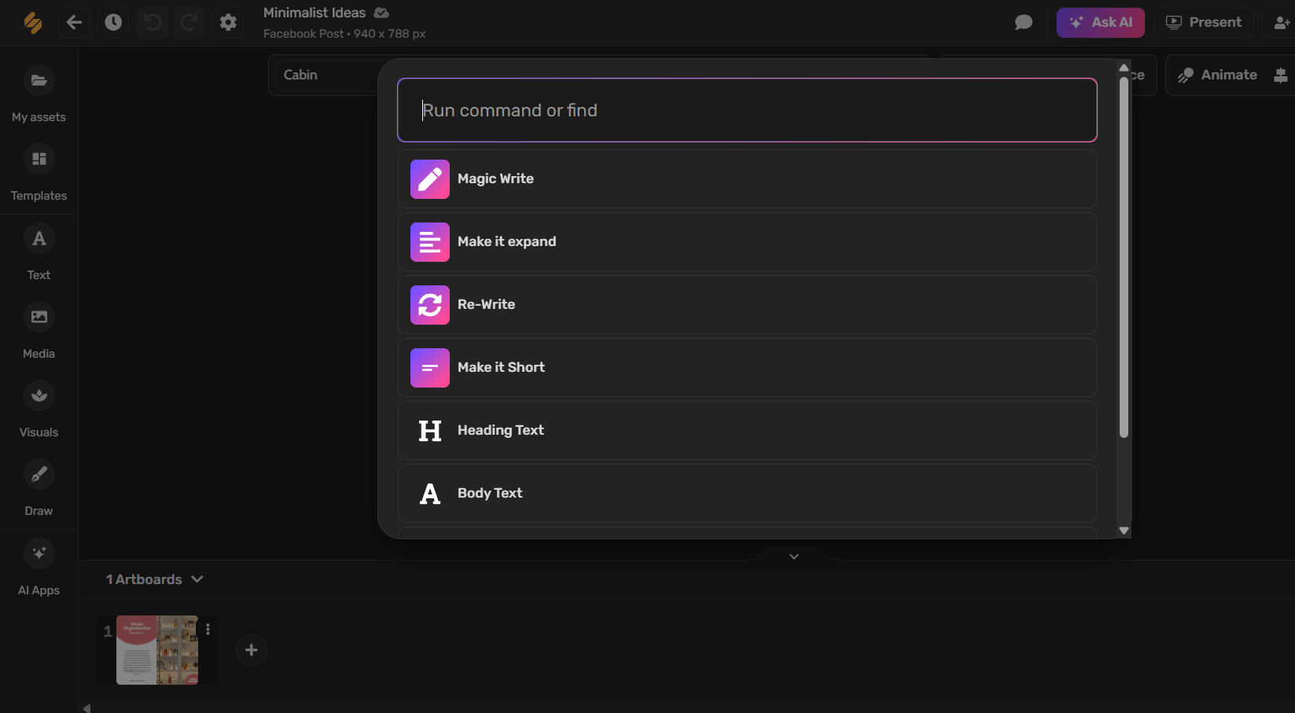Click cloud saved status icon
Image resolution: width=1295 pixels, height=713 pixels.
pyautogui.click(x=381, y=13)
